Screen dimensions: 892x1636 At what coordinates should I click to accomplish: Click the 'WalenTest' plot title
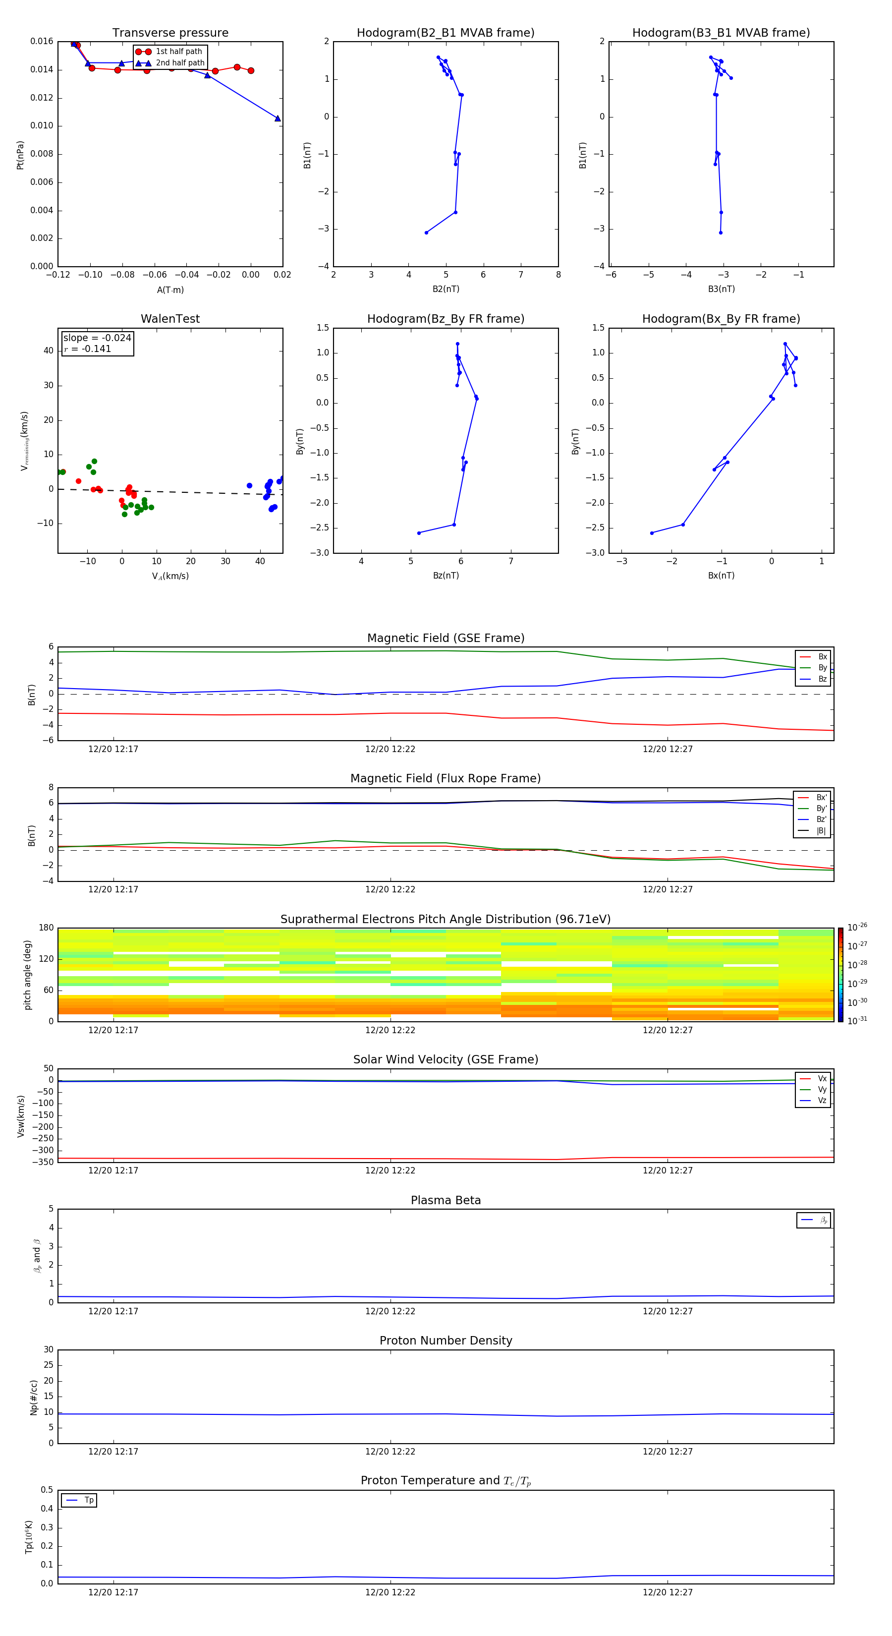click(170, 319)
